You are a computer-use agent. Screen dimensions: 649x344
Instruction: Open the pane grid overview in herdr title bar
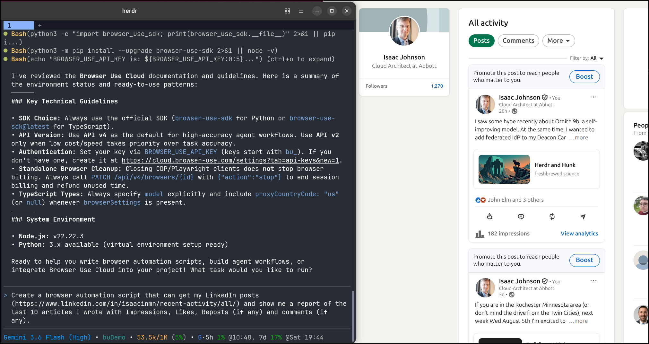pyautogui.click(x=287, y=11)
